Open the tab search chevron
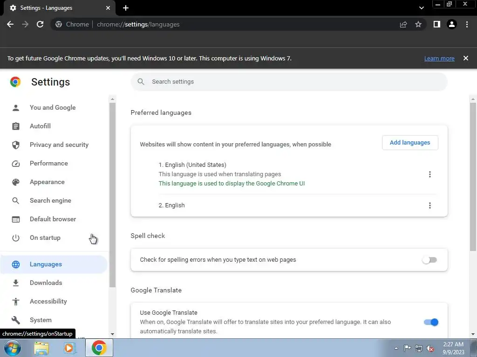This screenshot has width=477, height=357. coord(421,8)
